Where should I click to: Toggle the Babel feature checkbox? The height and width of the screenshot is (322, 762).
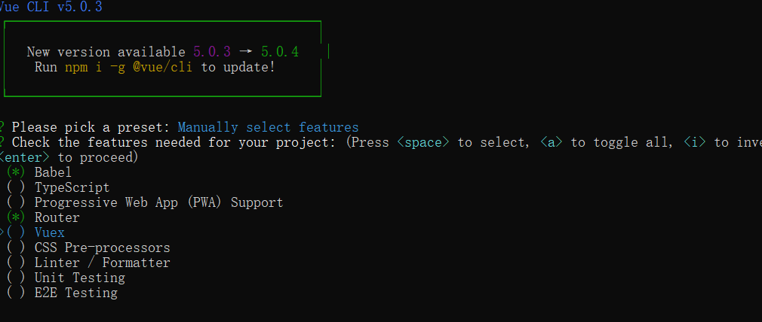coord(16,172)
